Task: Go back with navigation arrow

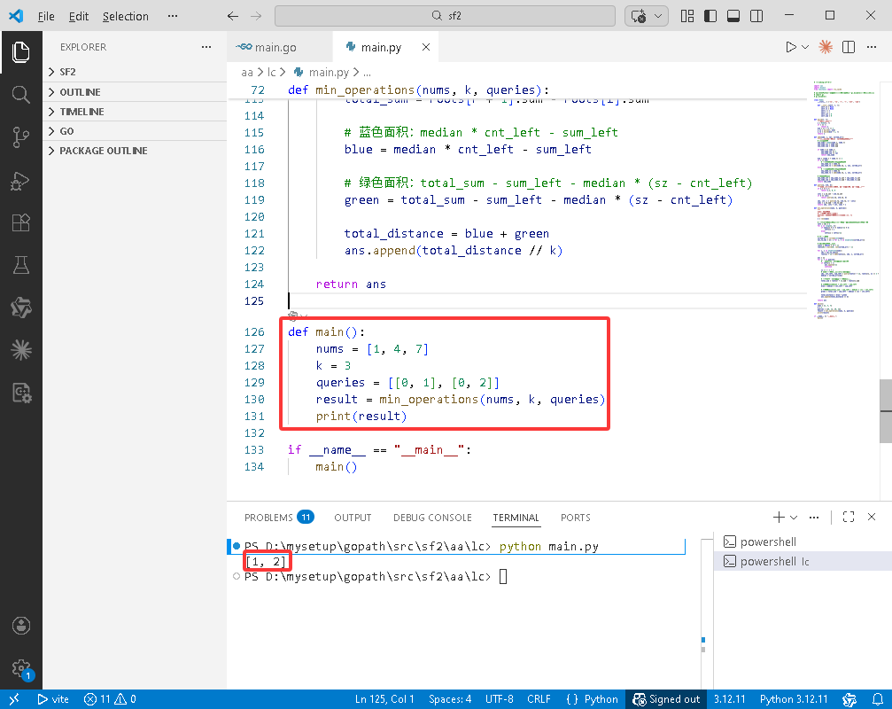Action: point(233,16)
